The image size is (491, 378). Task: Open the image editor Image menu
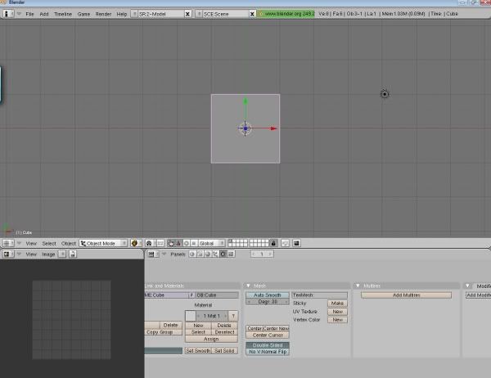pyautogui.click(x=48, y=254)
